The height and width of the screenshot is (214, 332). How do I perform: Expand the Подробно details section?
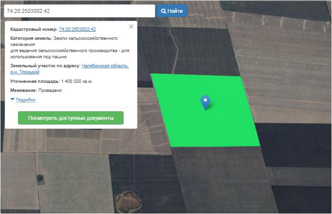pyautogui.click(x=26, y=100)
